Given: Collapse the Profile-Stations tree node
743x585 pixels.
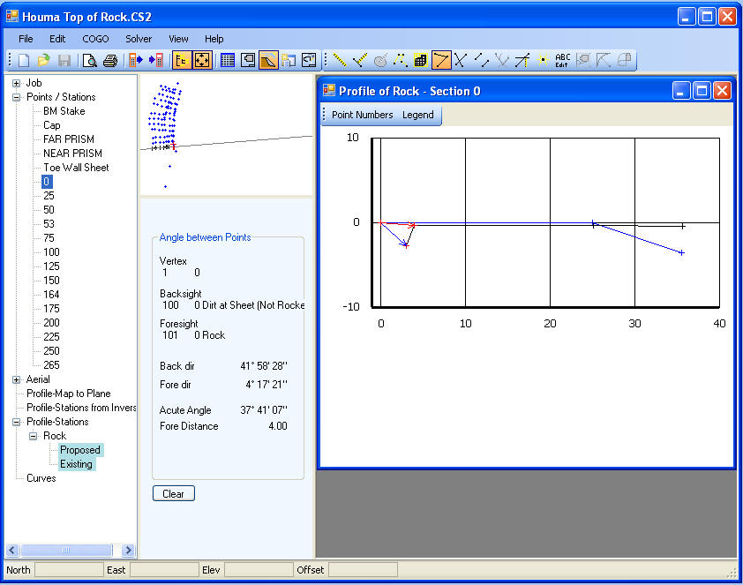Looking at the screenshot, I should click(16, 422).
